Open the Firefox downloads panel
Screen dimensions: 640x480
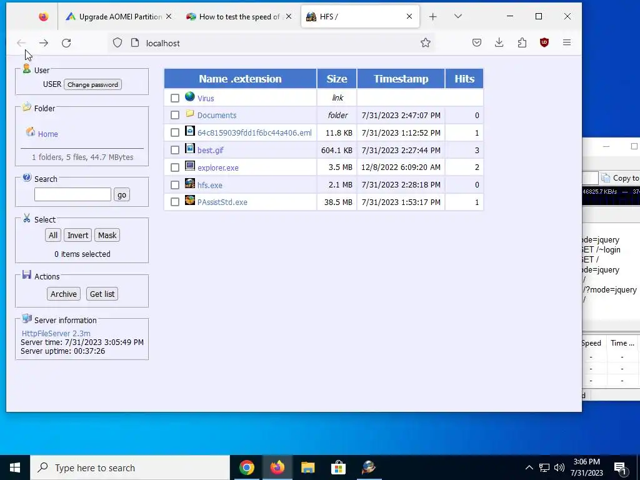coord(499,42)
